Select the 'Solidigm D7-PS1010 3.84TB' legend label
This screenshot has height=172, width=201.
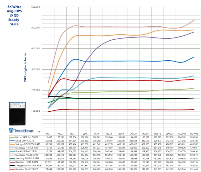coord(28,166)
